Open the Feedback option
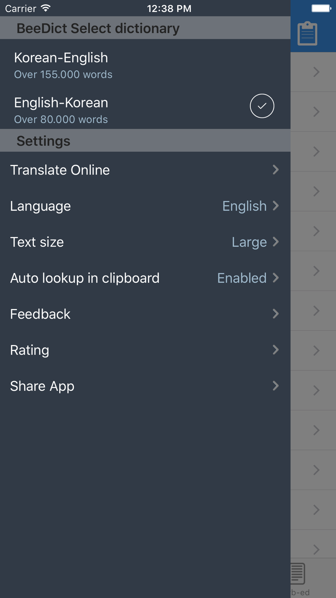This screenshot has width=336, height=598. click(x=145, y=314)
